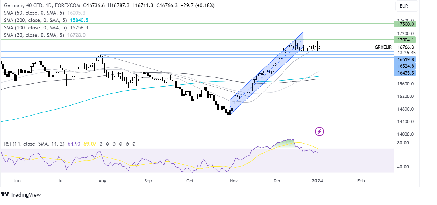Click the TradingView logo link
437x205 pixels.
click(21, 195)
